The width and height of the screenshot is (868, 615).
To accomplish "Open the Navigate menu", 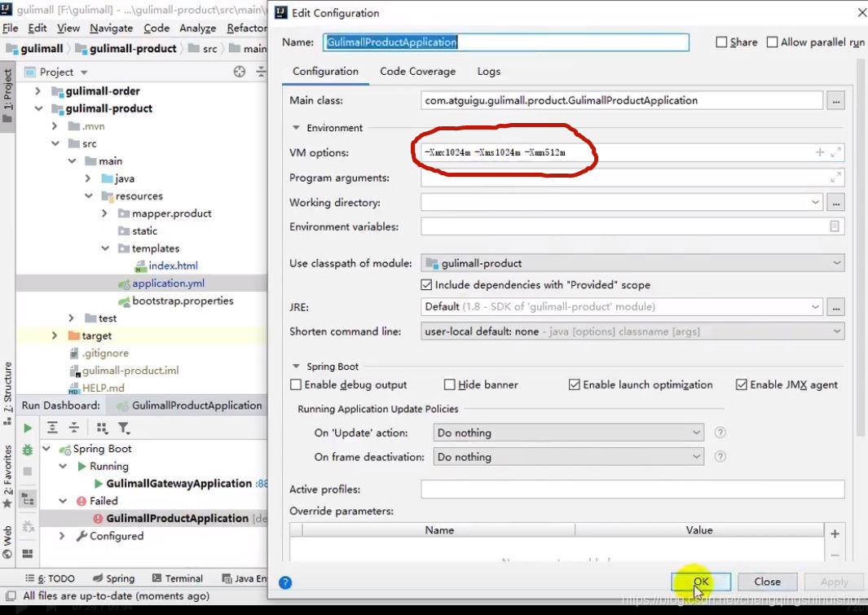I will tap(112, 29).
